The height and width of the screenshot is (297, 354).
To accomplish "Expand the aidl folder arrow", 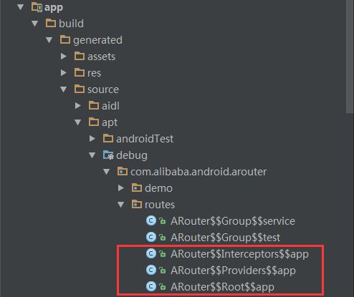I will point(78,106).
